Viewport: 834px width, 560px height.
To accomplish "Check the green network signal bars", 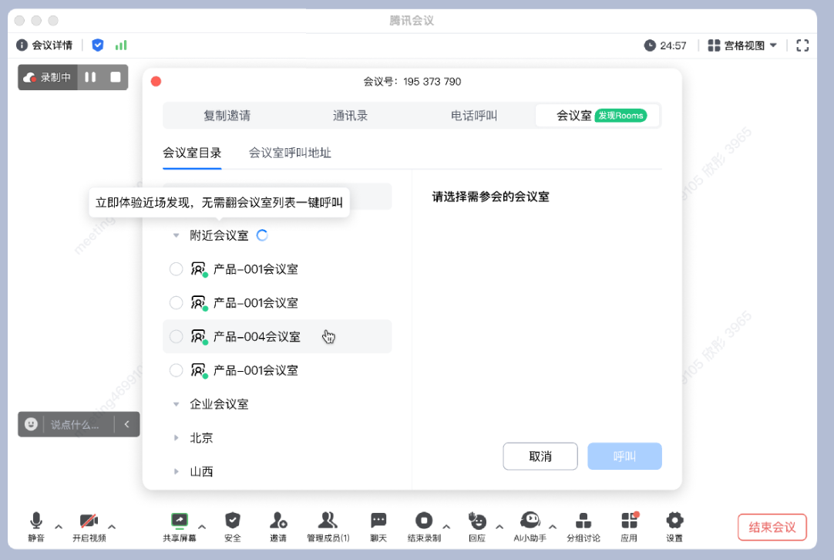I will point(121,46).
